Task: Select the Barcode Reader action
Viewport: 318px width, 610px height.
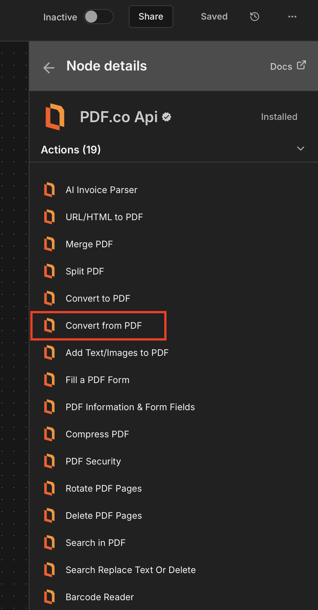Action: (99, 597)
